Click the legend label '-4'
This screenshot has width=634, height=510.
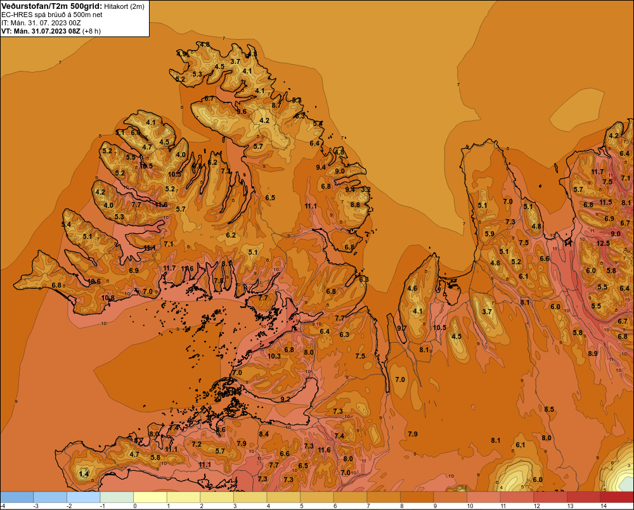click(3, 506)
